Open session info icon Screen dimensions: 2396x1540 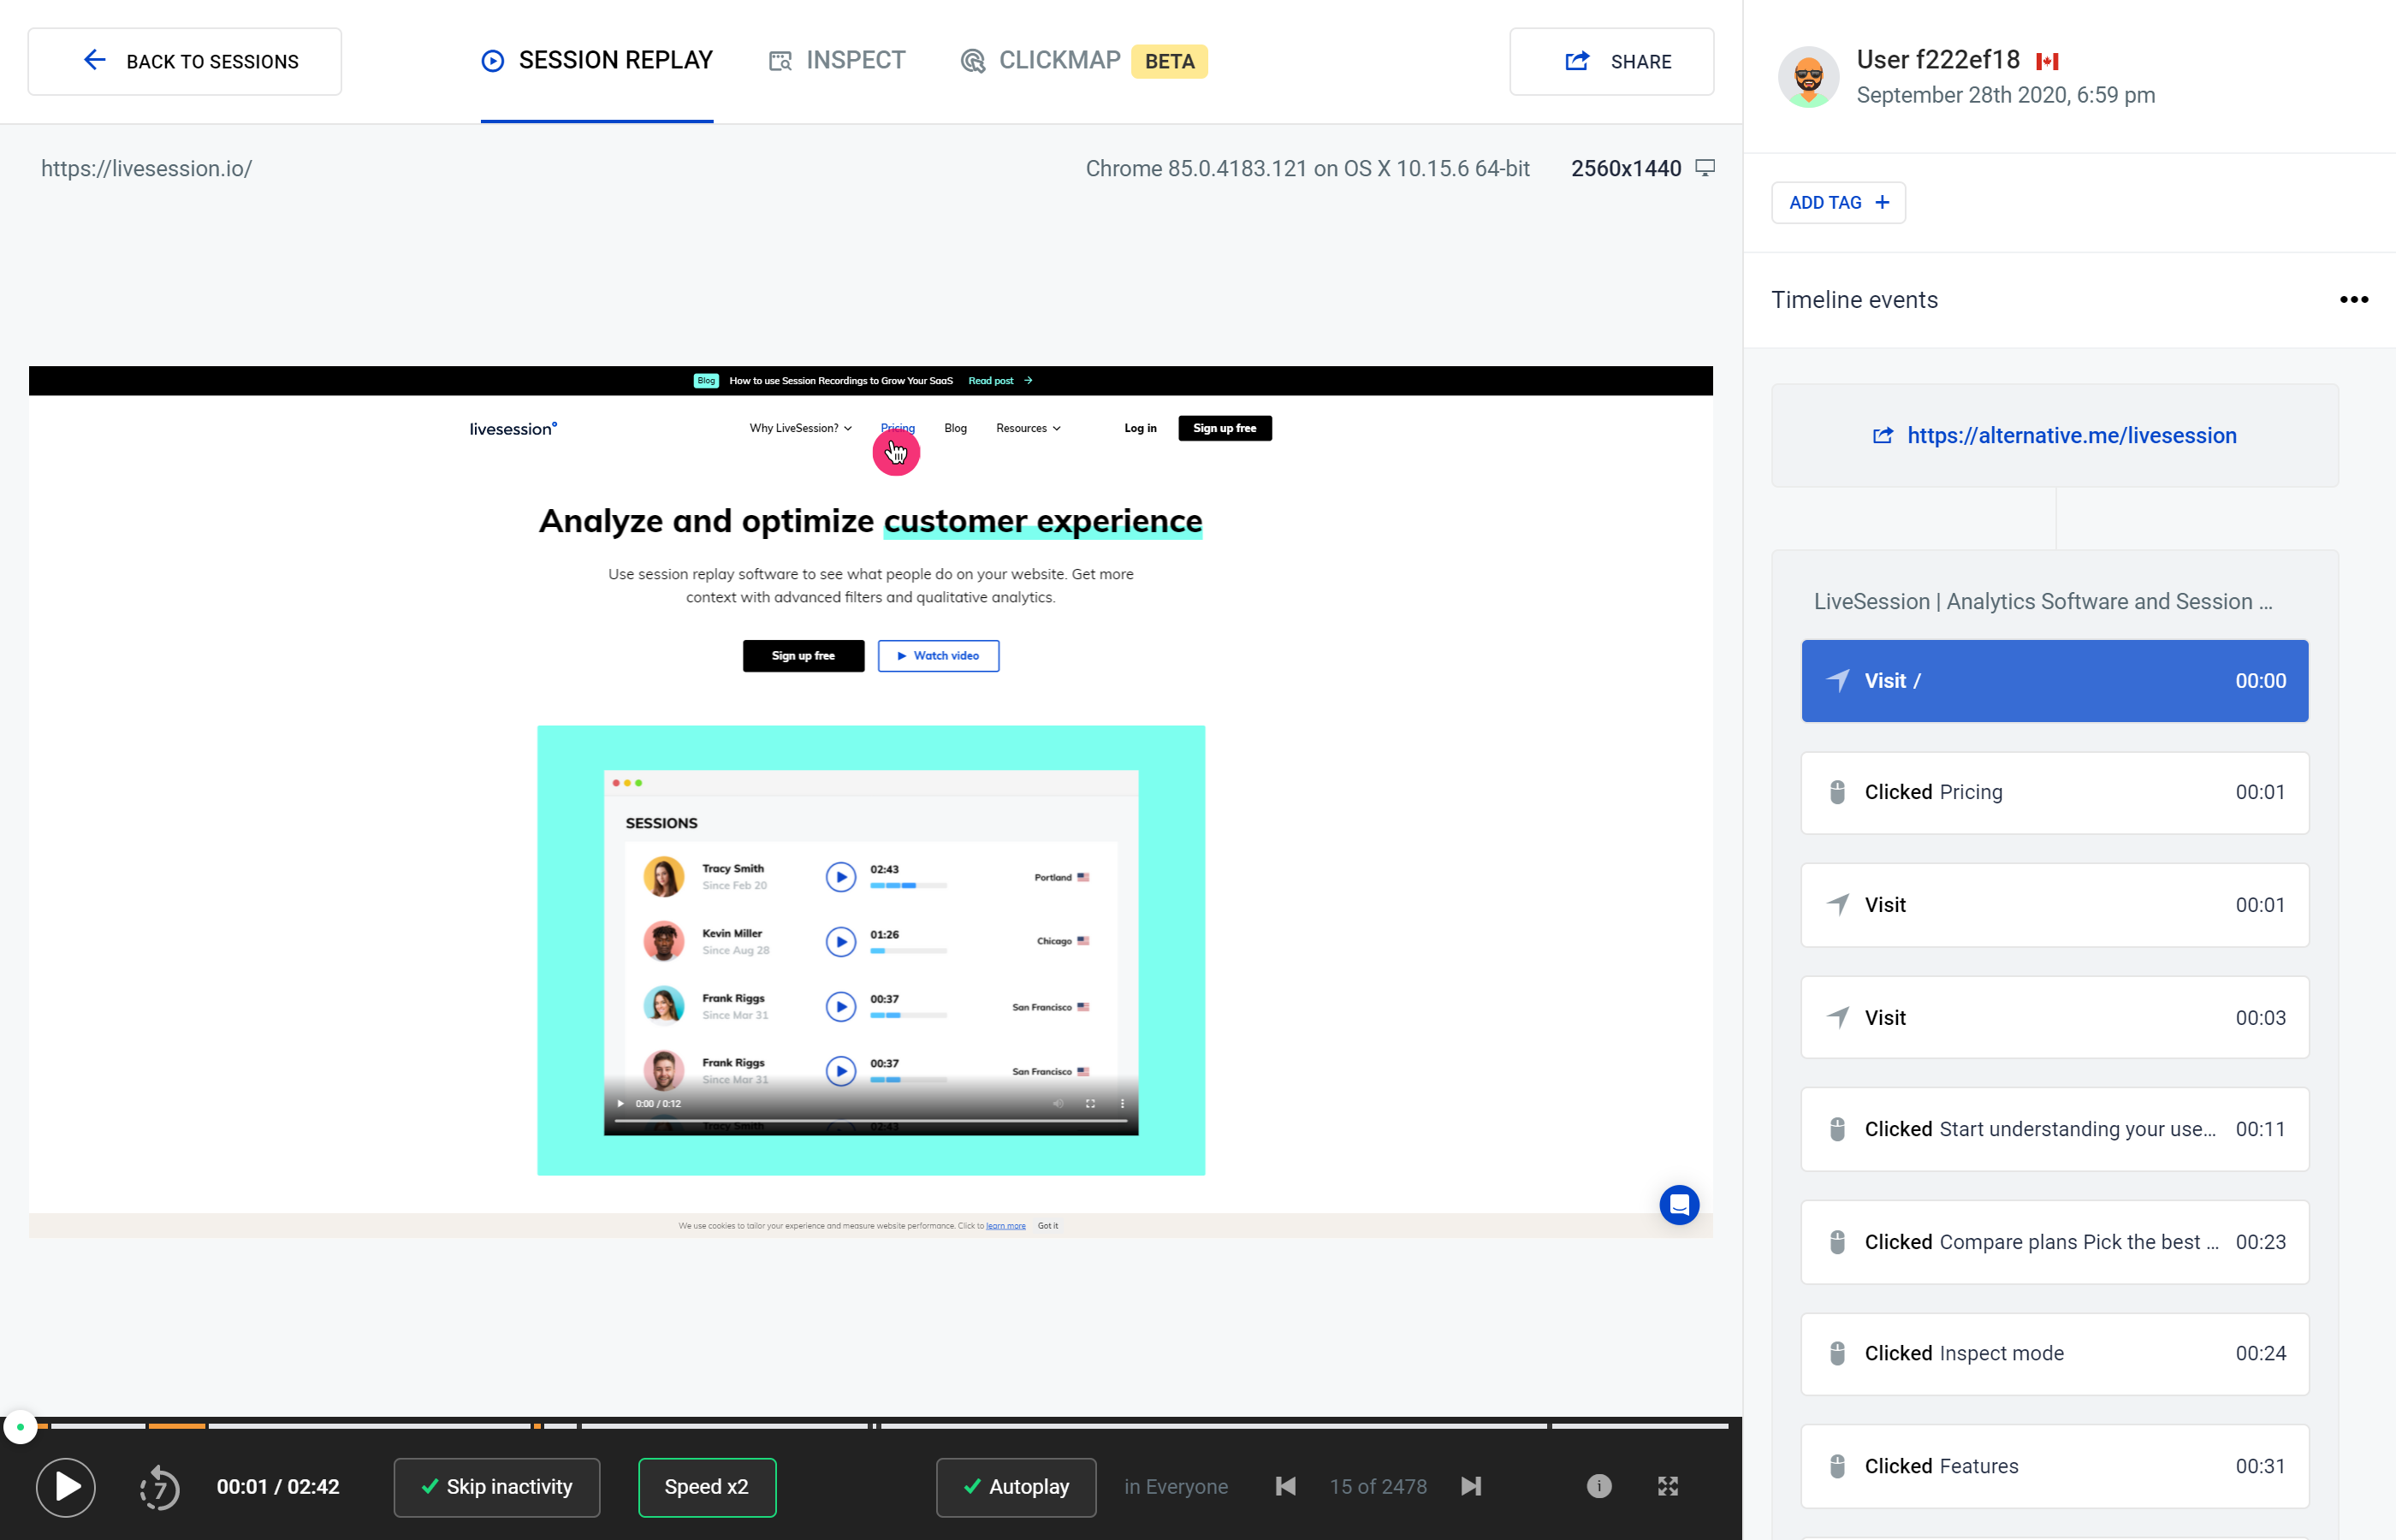[x=1599, y=1487]
